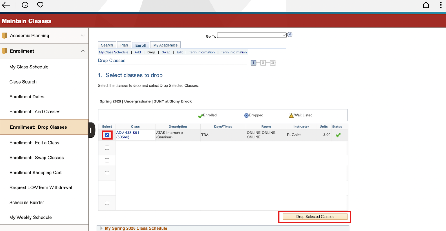446x231 pixels.
Task: Open Schedule Builder in sidebar
Action: [27, 202]
